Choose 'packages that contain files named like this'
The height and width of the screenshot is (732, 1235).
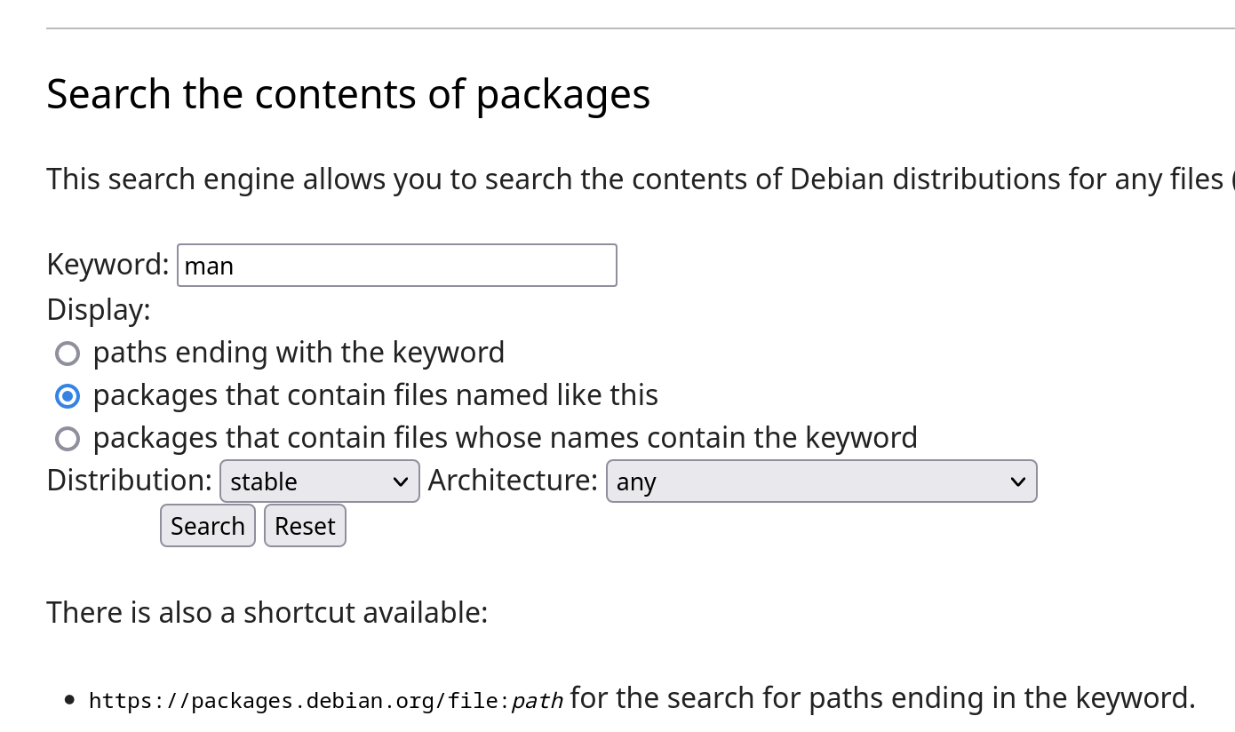68,396
